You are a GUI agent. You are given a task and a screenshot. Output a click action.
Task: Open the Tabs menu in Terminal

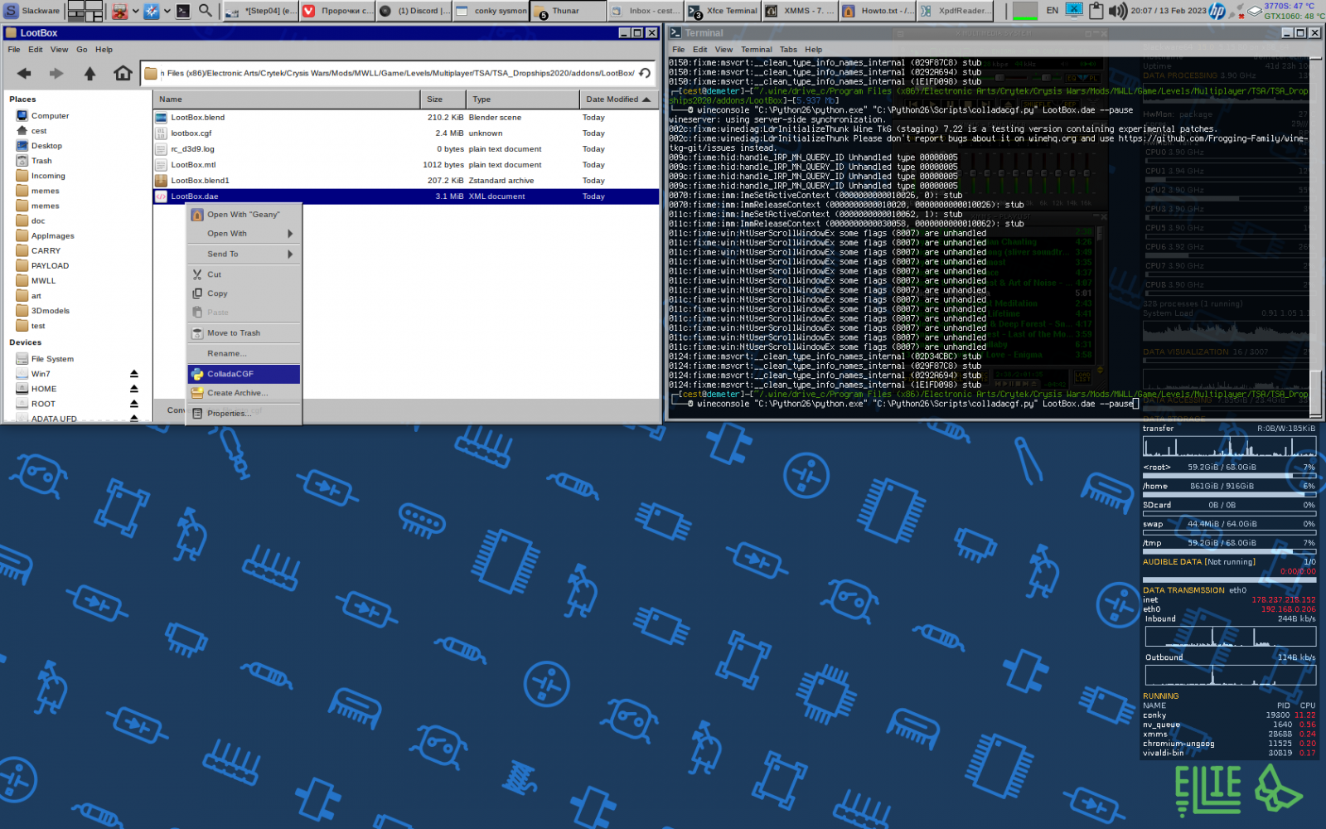pos(788,50)
